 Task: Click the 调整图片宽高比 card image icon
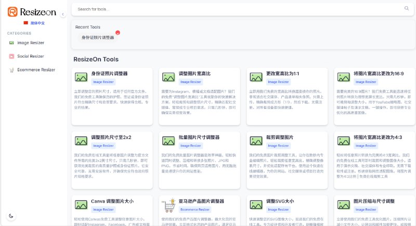tap(168, 77)
